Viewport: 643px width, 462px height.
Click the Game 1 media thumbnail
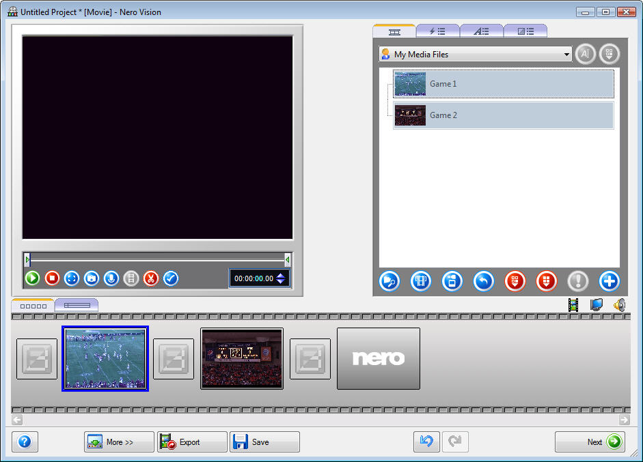pos(410,83)
